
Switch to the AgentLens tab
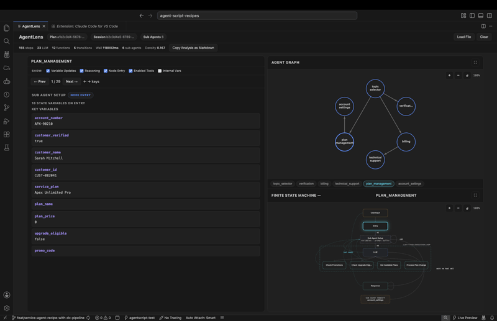30,26
